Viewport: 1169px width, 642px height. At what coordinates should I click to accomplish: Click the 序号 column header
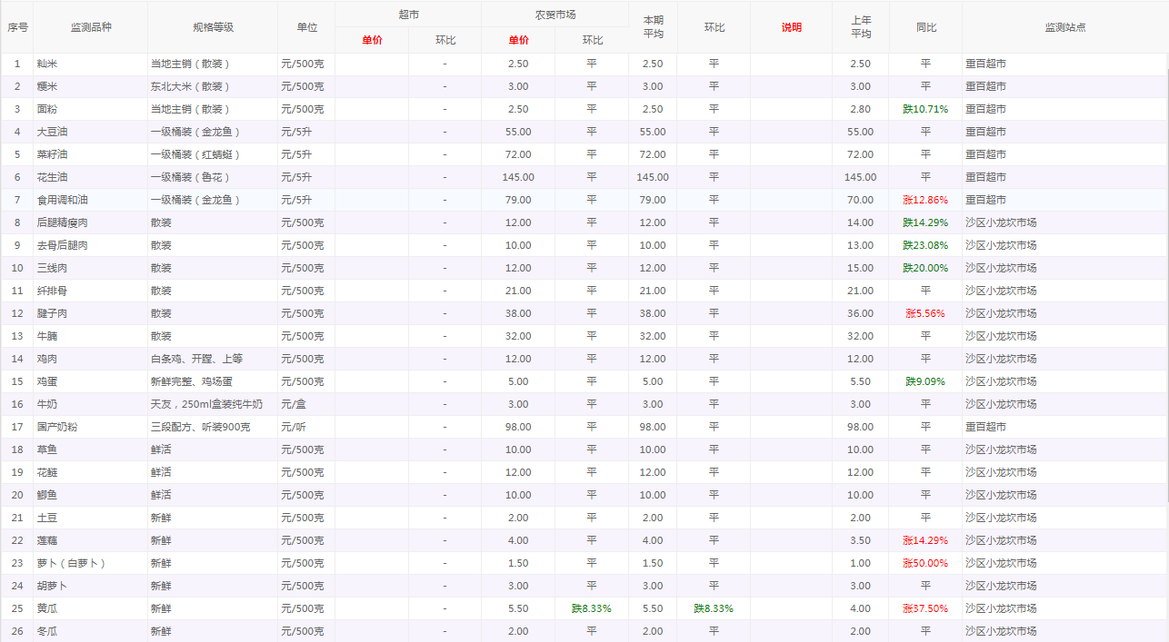pos(17,27)
